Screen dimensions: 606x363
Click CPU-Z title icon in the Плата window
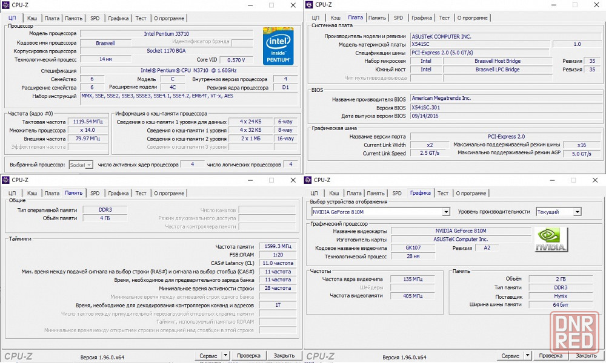(x=309, y=5)
